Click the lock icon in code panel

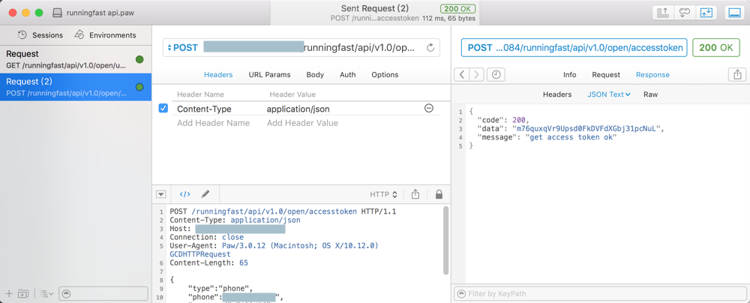(x=439, y=194)
